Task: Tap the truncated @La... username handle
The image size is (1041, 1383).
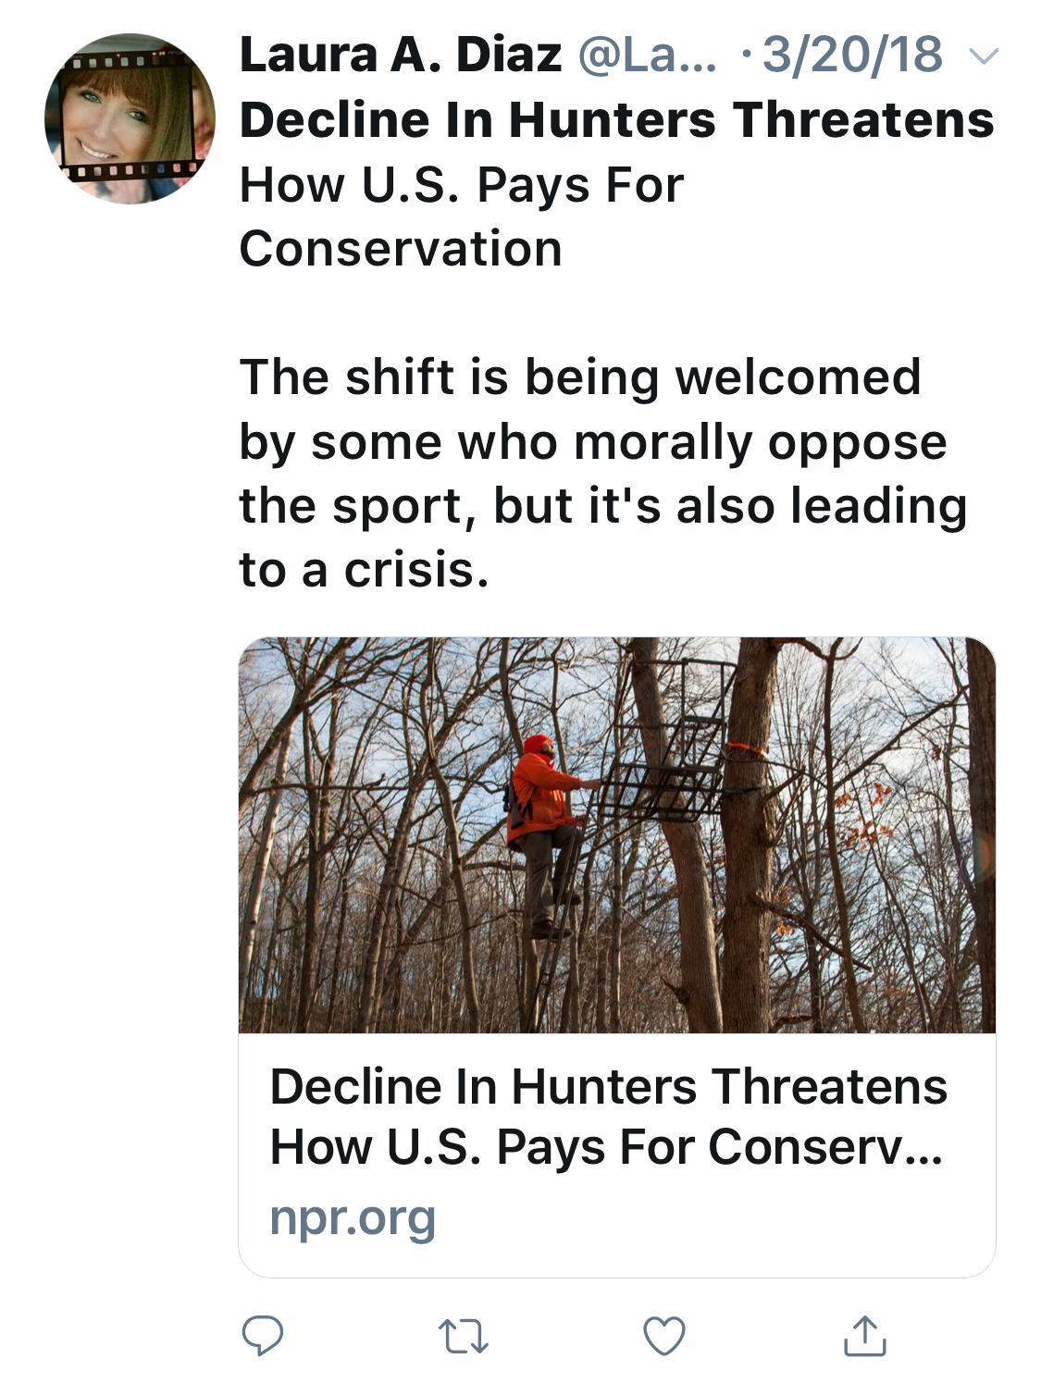Action: [647, 55]
